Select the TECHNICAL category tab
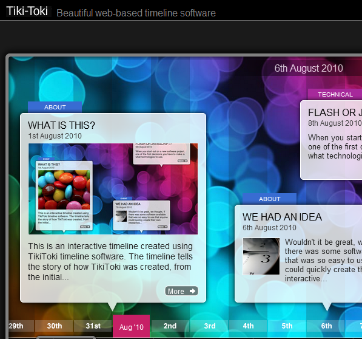Screen dimensions: 362x339 pyautogui.click(x=335, y=94)
